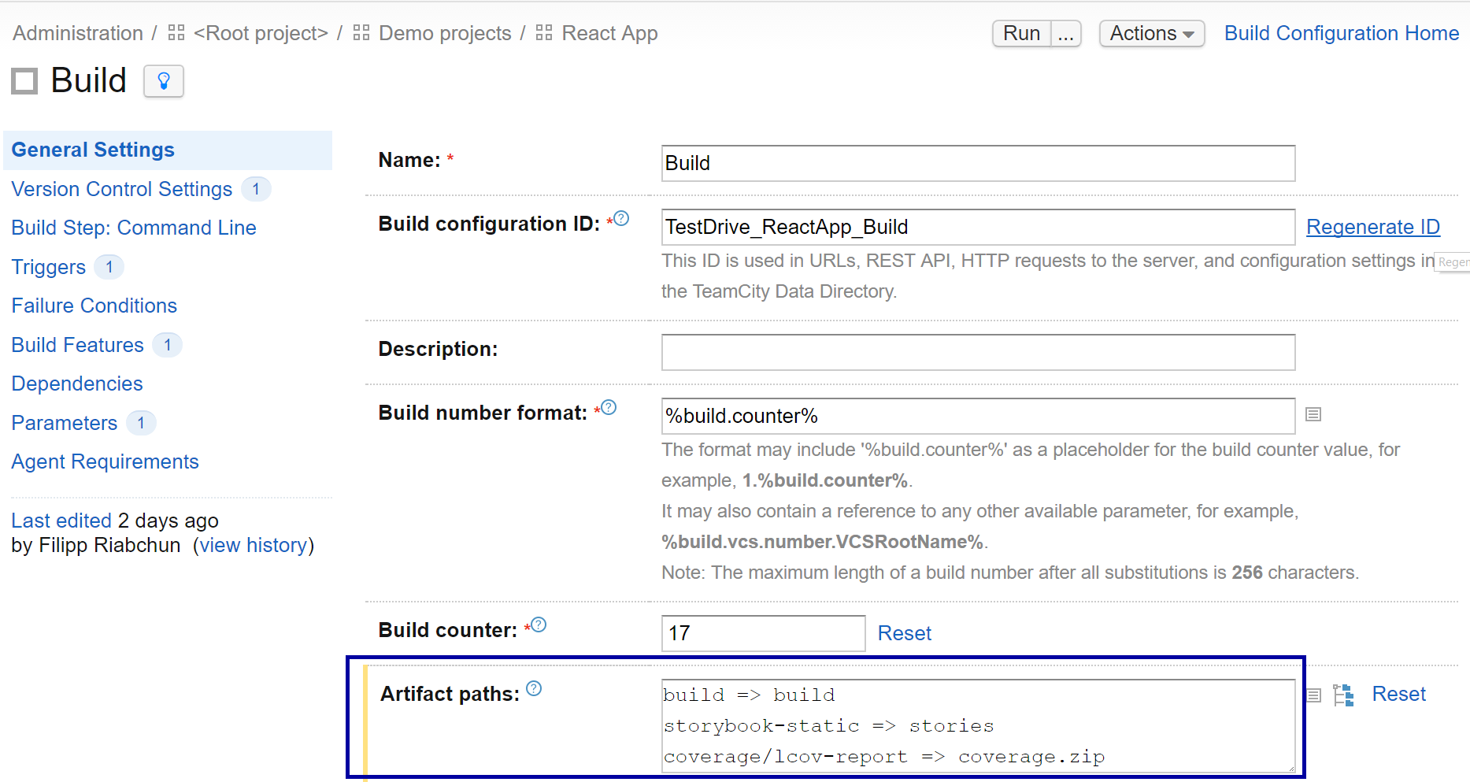Go to React App breadcrumb

pyautogui.click(x=609, y=33)
